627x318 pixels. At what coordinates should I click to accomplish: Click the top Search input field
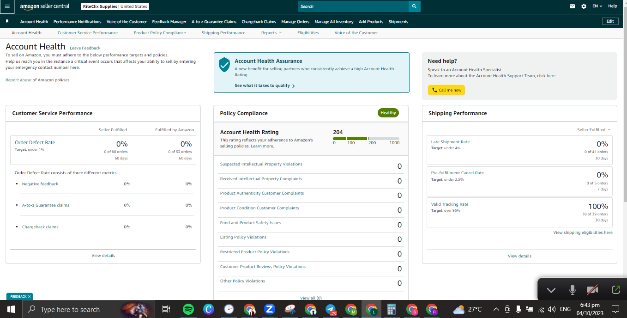(x=353, y=6)
